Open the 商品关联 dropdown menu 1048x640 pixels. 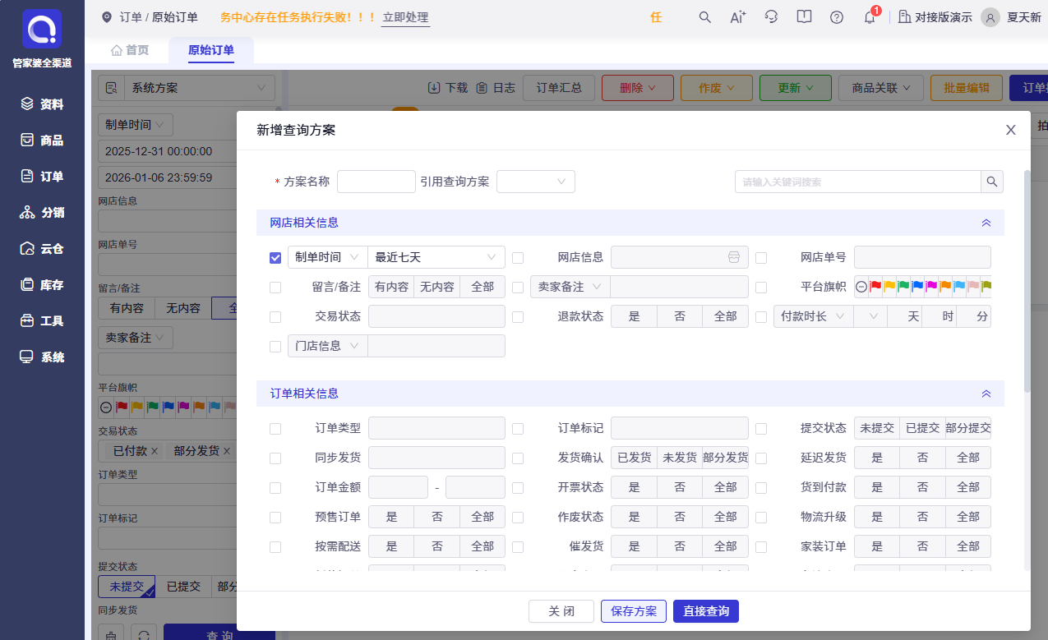(x=881, y=88)
